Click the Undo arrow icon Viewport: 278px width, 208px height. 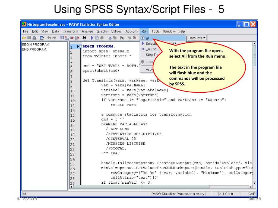(x=49, y=38)
